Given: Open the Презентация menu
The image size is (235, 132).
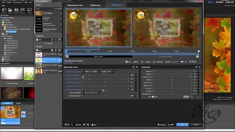Looking at the screenshot, I should point(17,2).
